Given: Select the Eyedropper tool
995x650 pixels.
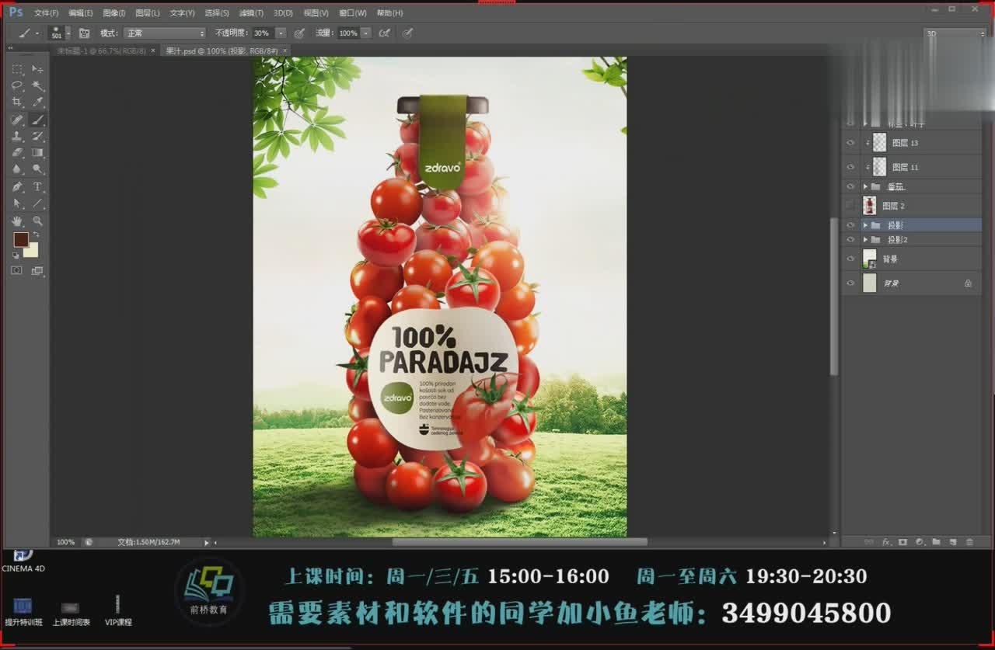Looking at the screenshot, I should click(x=37, y=103).
